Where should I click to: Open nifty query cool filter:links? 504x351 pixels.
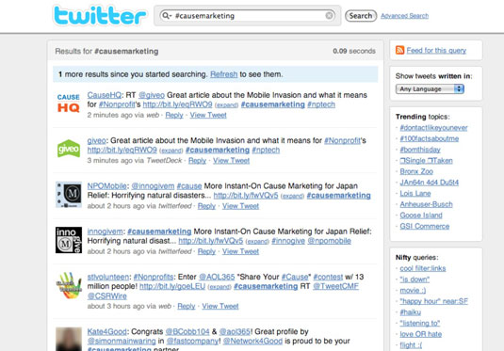point(423,268)
